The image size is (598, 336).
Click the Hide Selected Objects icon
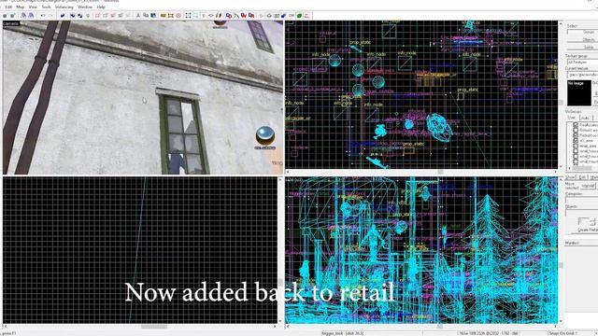click(x=97, y=16)
